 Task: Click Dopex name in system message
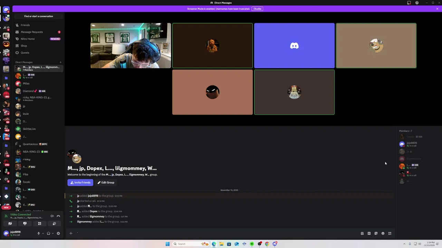pos(94,211)
